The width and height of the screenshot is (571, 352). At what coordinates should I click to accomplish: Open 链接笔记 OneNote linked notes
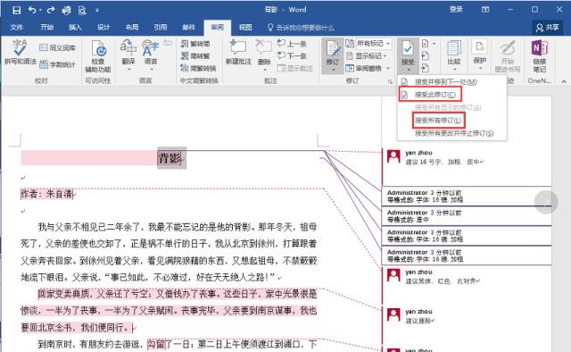point(540,56)
